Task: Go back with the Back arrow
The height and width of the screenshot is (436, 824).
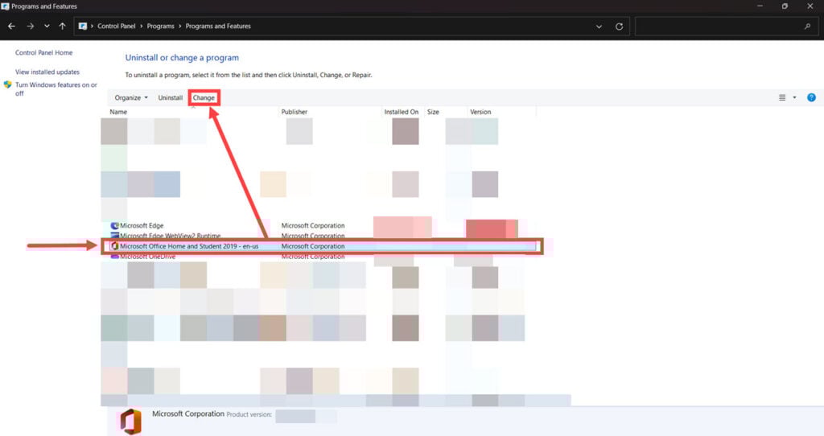Action: [x=11, y=27]
